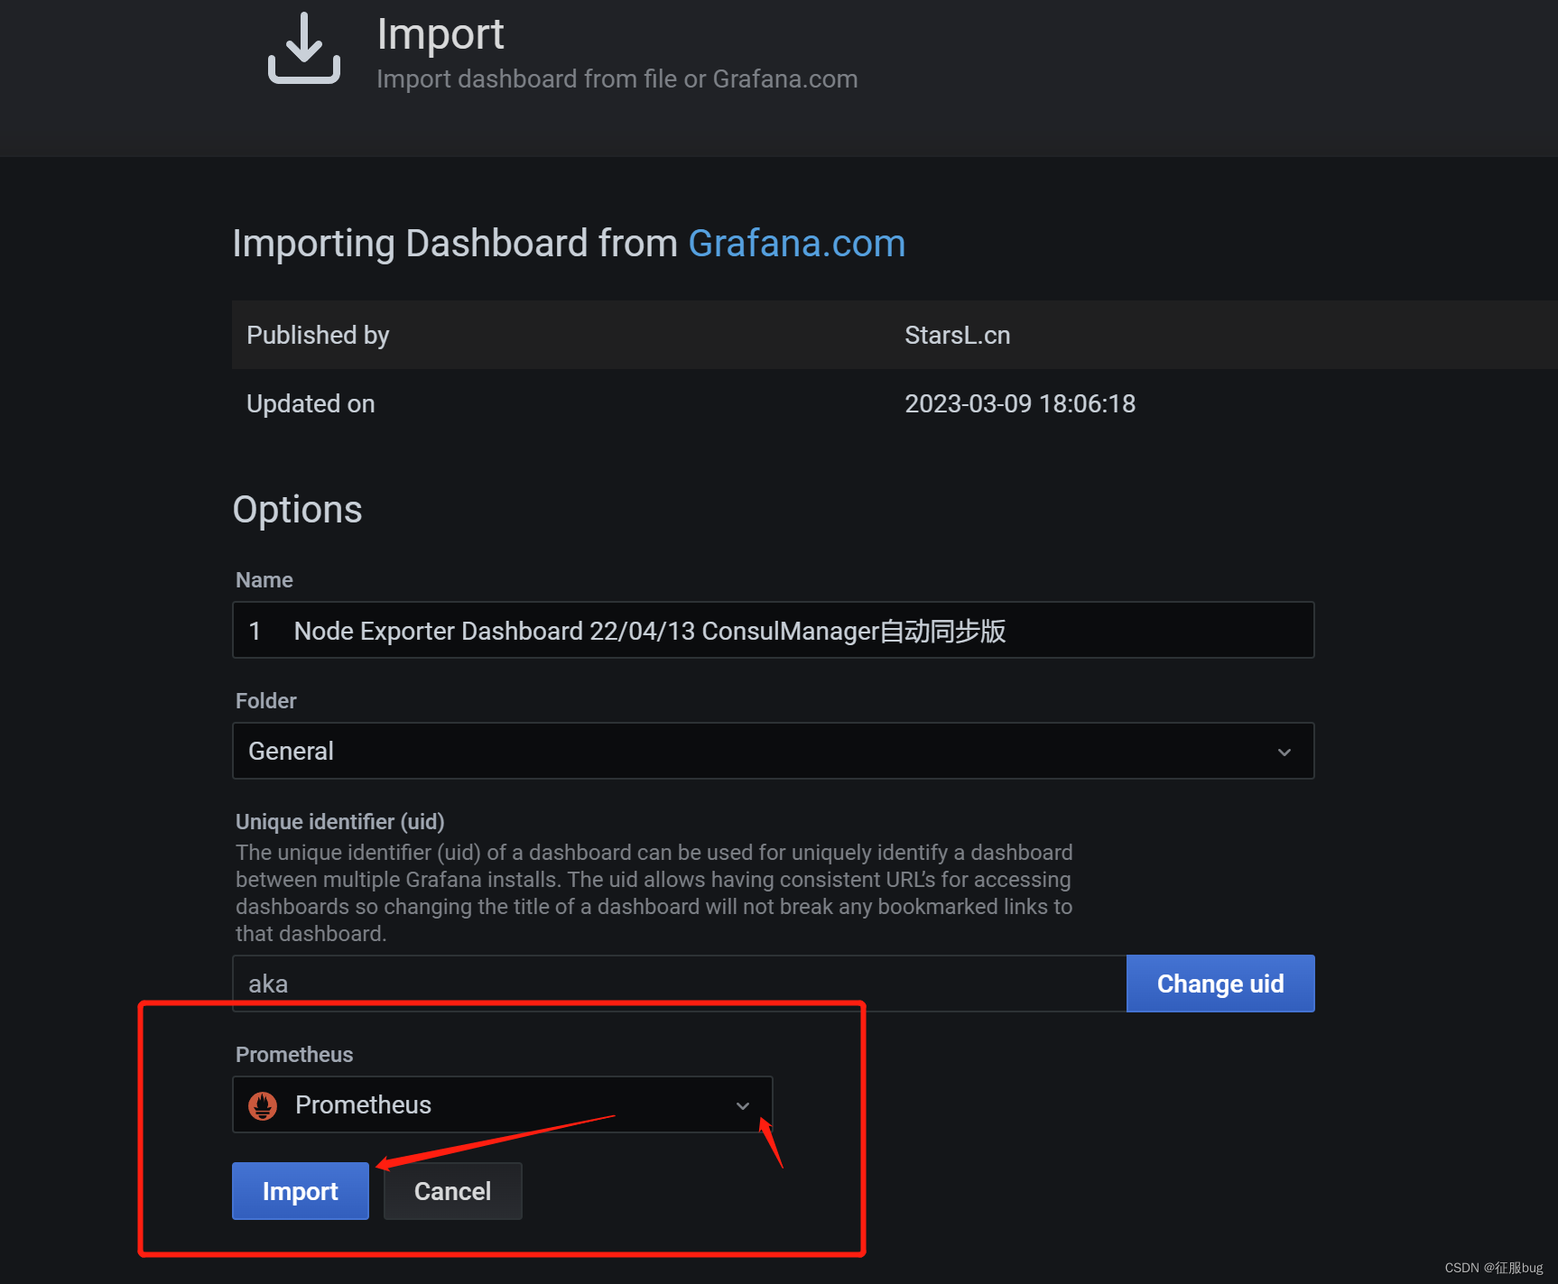The image size is (1558, 1284).
Task: Click the blue Import button
Action: tap(301, 1191)
